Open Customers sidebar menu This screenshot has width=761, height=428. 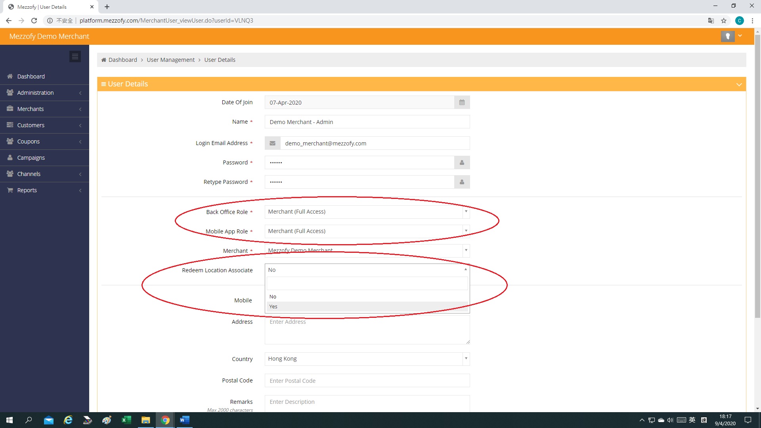point(44,125)
